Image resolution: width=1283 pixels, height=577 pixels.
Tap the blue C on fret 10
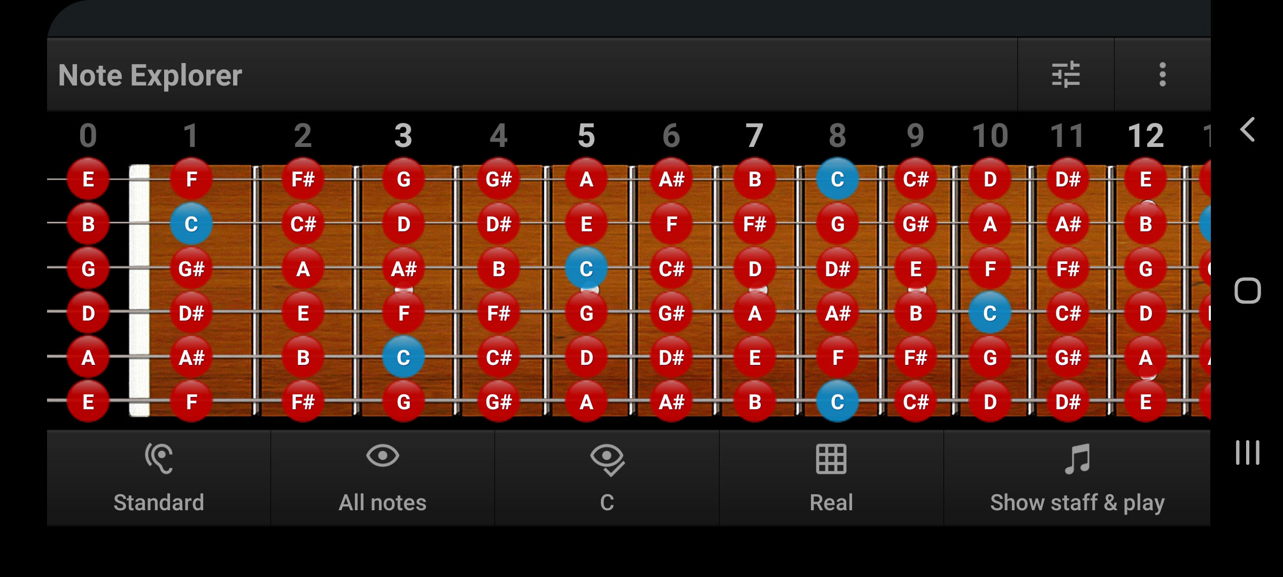(x=990, y=313)
